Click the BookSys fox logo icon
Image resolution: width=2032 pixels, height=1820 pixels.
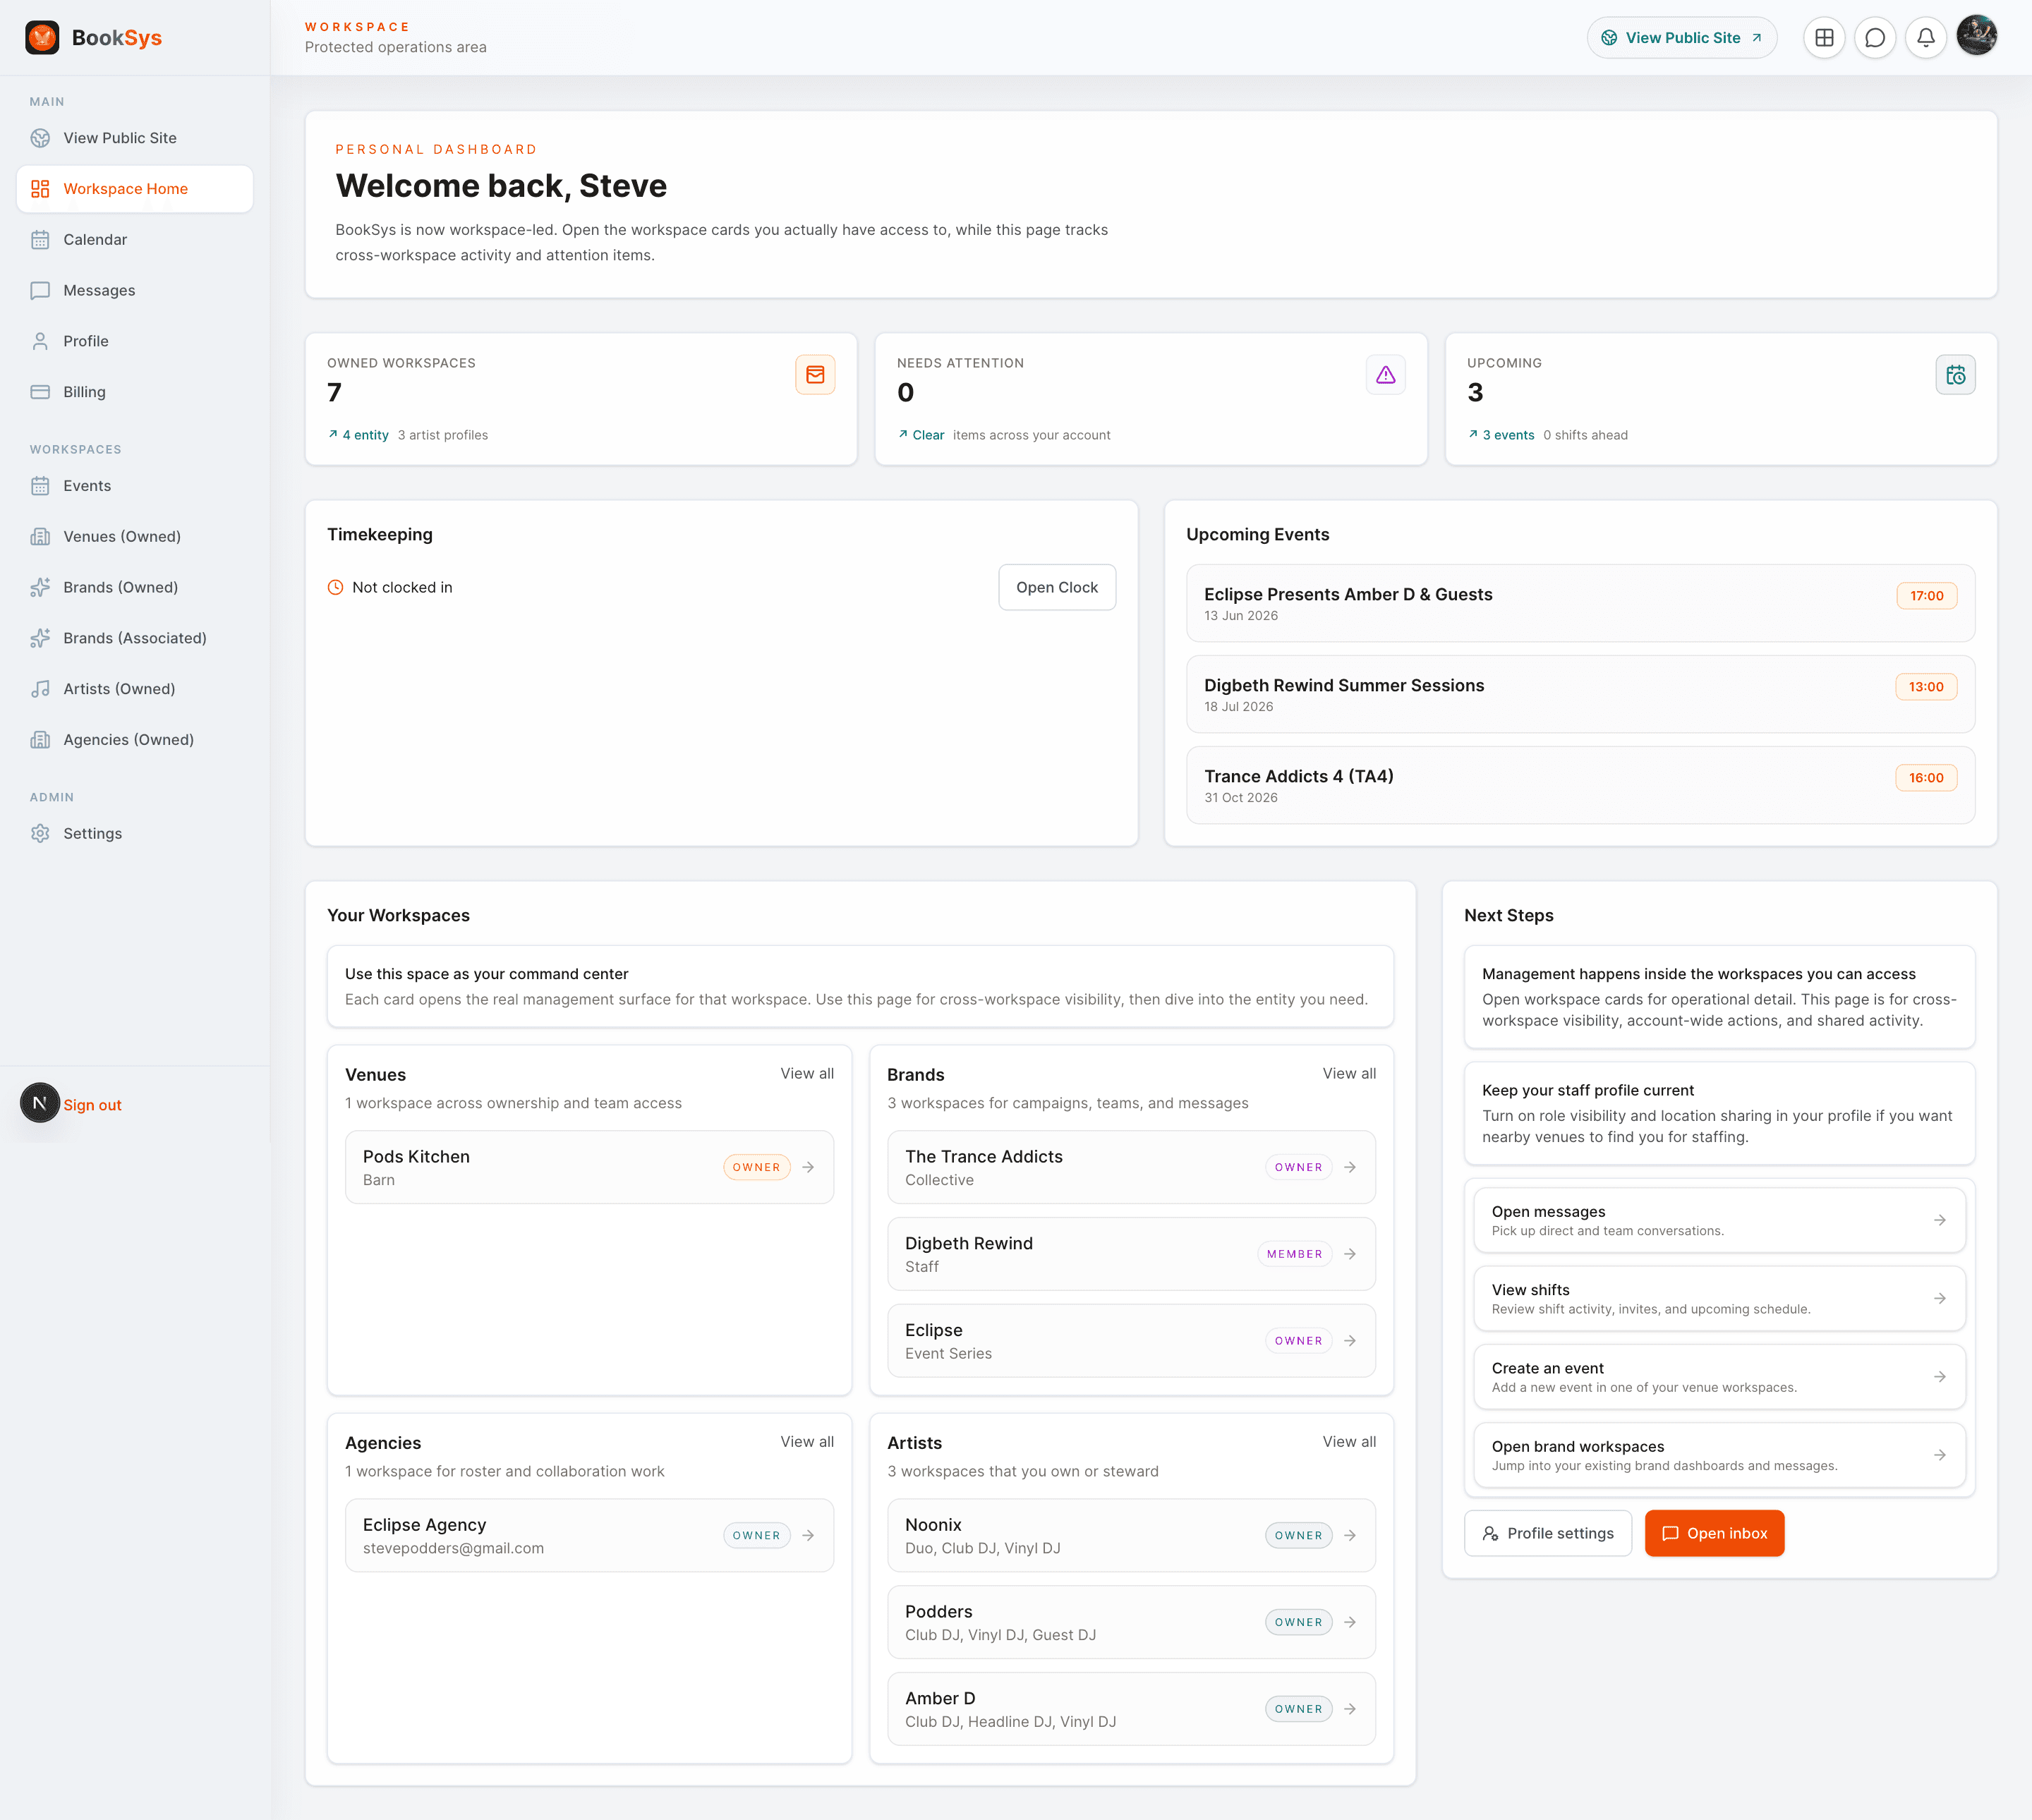[x=42, y=38]
